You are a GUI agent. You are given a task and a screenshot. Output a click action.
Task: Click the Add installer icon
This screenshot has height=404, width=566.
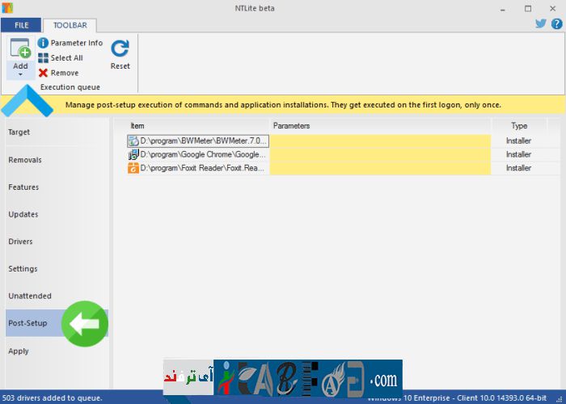pyautogui.click(x=20, y=49)
